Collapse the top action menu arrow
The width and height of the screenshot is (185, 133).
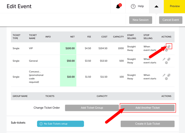coord(156,7)
